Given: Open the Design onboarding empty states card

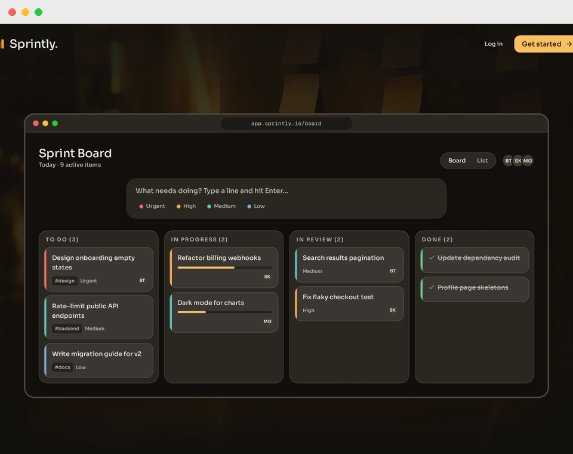Looking at the screenshot, I should (98, 269).
